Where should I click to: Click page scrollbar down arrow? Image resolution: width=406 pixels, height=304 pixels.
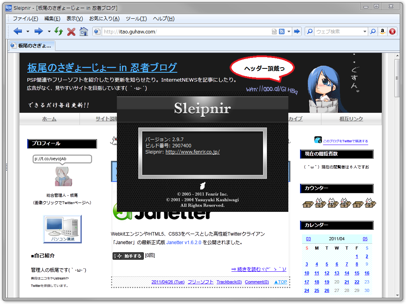coord(397,295)
